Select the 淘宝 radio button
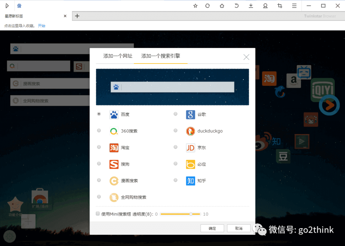345x246 pixels. [99, 147]
